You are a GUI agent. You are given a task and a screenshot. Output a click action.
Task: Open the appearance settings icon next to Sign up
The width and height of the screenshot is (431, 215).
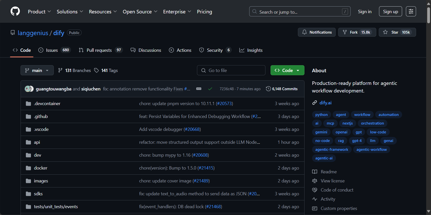411,11
